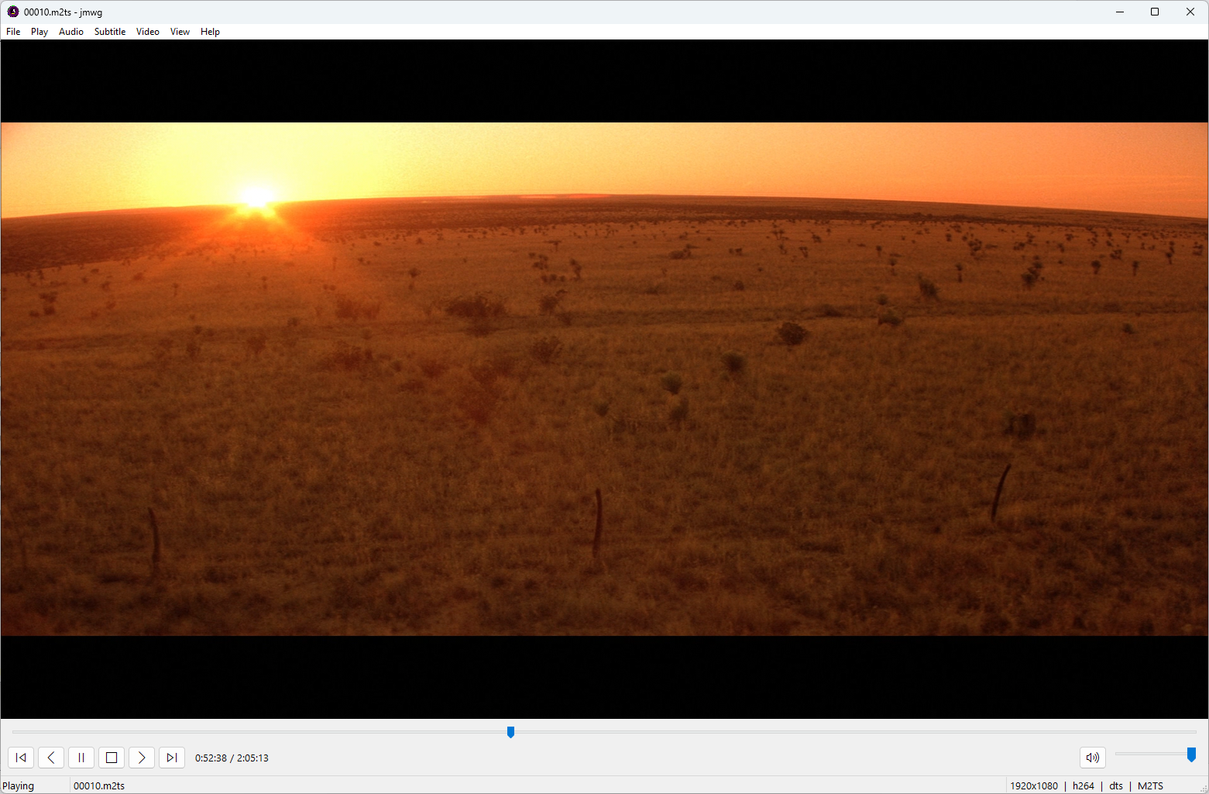
Task: Pause the video playback
Action: 81,758
